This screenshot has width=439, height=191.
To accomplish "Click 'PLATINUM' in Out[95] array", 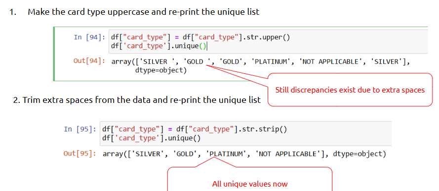I will coord(226,154).
